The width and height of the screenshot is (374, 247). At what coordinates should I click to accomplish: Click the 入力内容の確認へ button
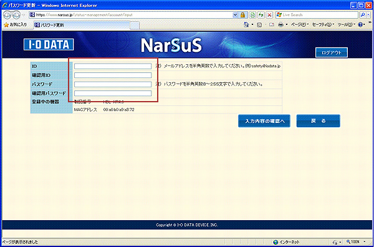(x=264, y=121)
